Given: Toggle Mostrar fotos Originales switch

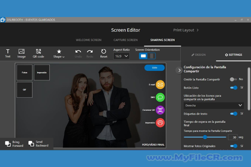Looking at the screenshot, I should [234, 146].
